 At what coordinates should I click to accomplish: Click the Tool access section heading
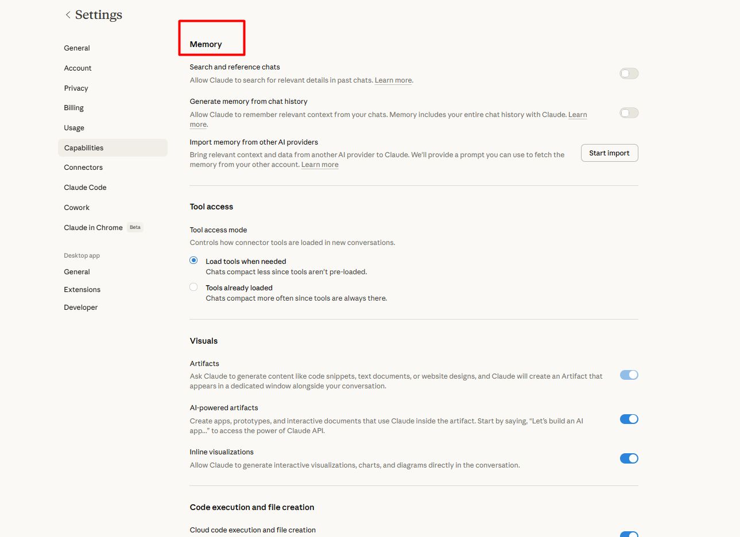[211, 207]
